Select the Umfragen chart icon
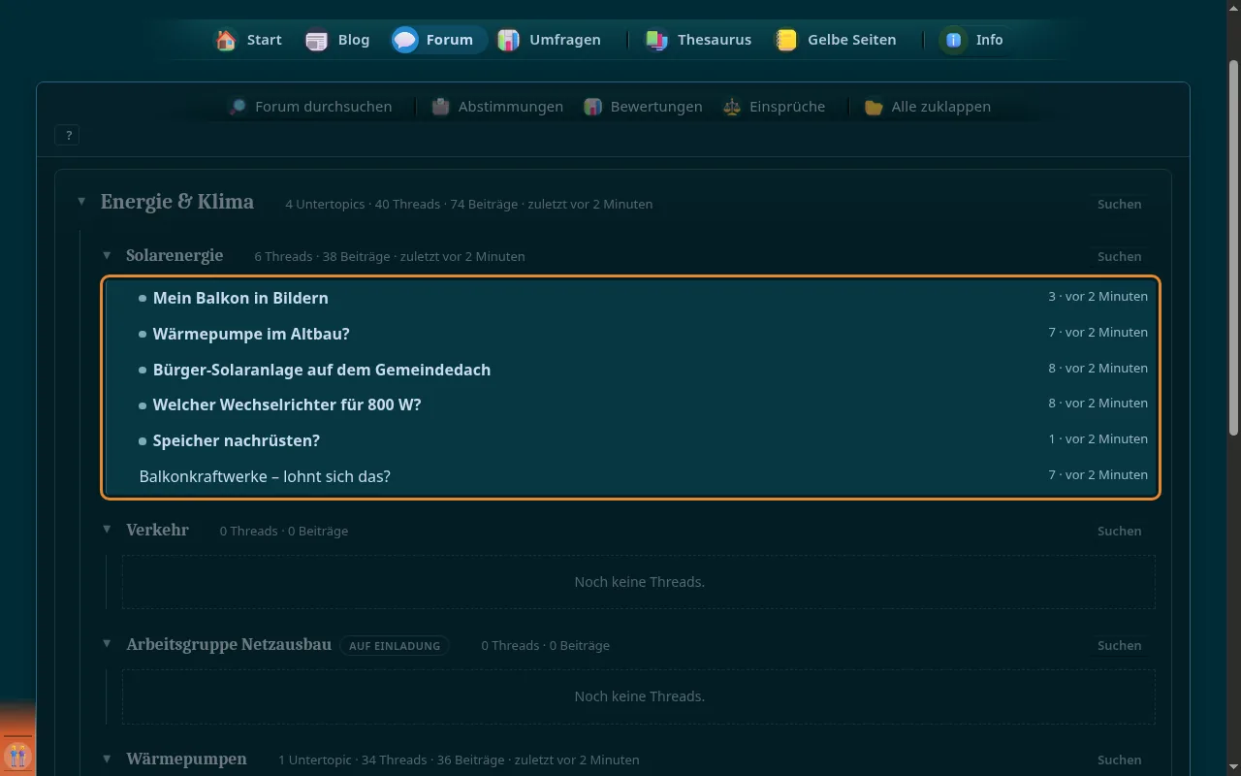 point(508,40)
